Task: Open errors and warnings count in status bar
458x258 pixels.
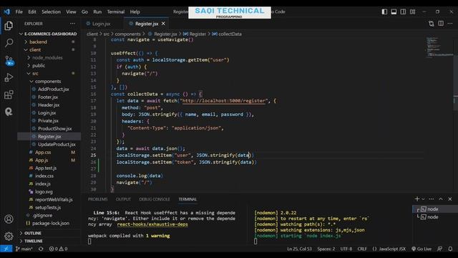Action: pos(58,249)
